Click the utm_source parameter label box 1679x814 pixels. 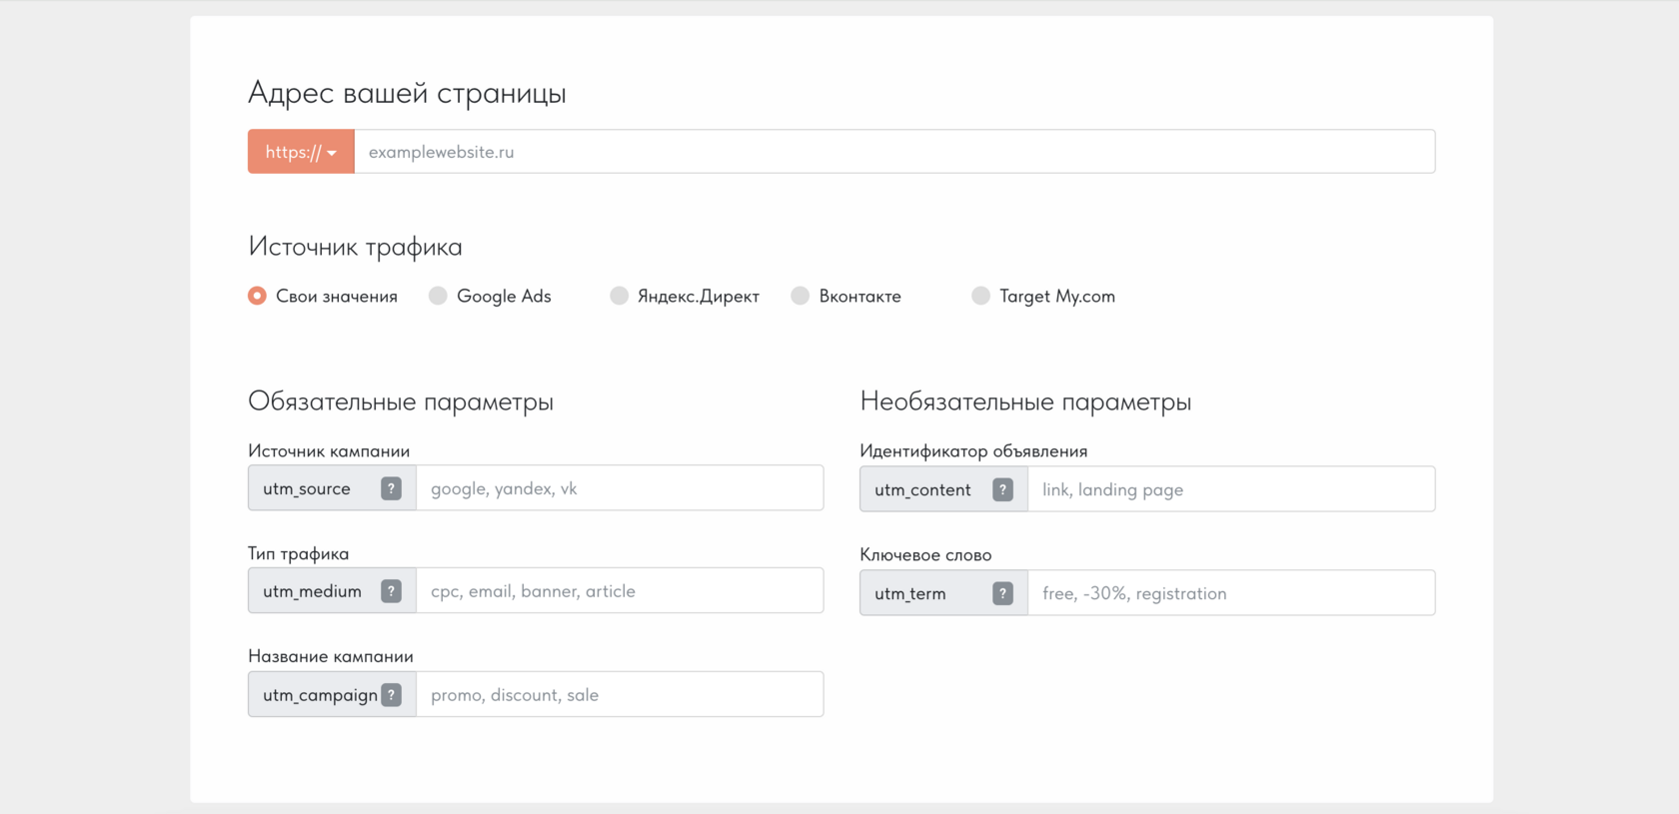point(308,488)
